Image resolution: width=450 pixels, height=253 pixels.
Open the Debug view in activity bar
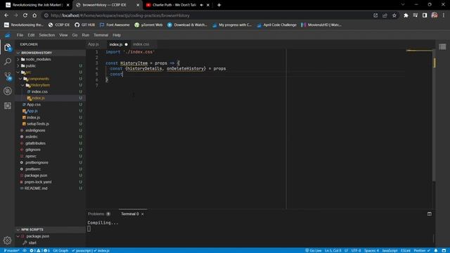[8, 91]
